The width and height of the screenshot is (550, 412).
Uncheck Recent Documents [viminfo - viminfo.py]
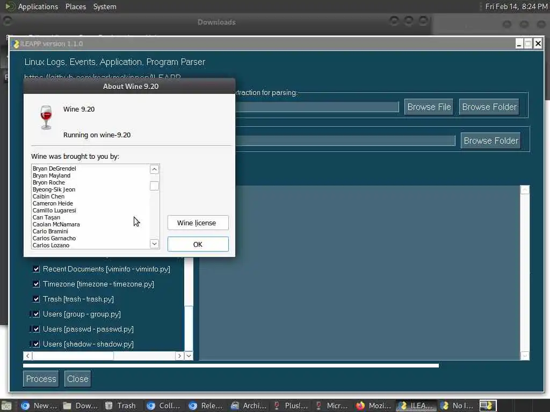[x=36, y=269]
